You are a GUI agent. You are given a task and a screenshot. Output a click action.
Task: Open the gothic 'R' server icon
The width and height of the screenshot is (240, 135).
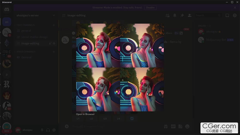7,85
